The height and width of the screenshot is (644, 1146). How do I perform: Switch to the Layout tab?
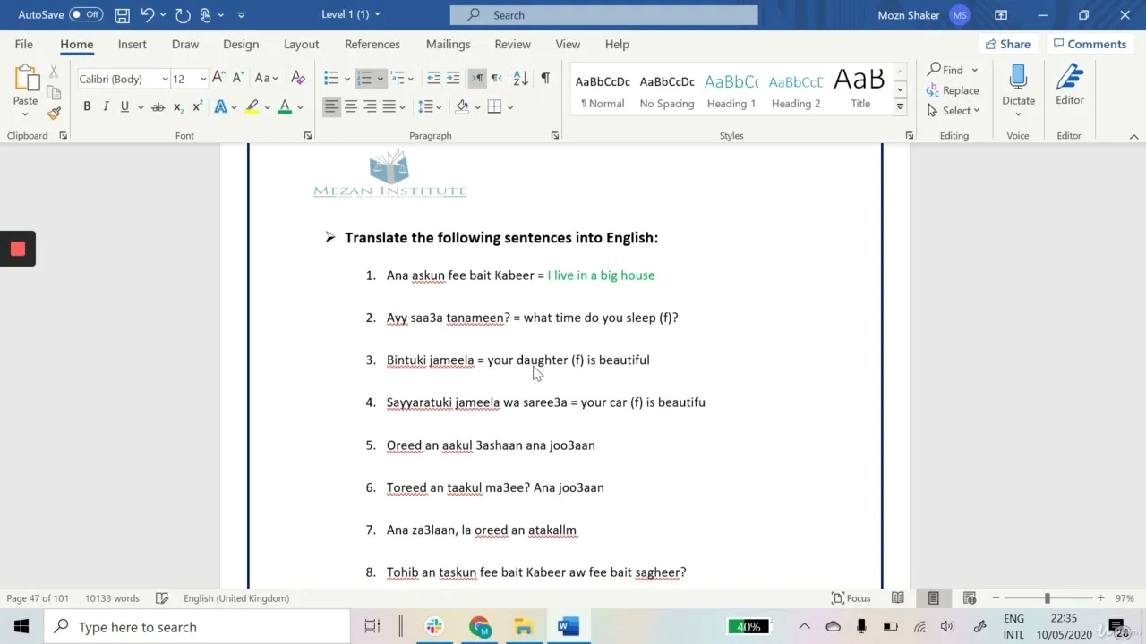pyautogui.click(x=301, y=44)
